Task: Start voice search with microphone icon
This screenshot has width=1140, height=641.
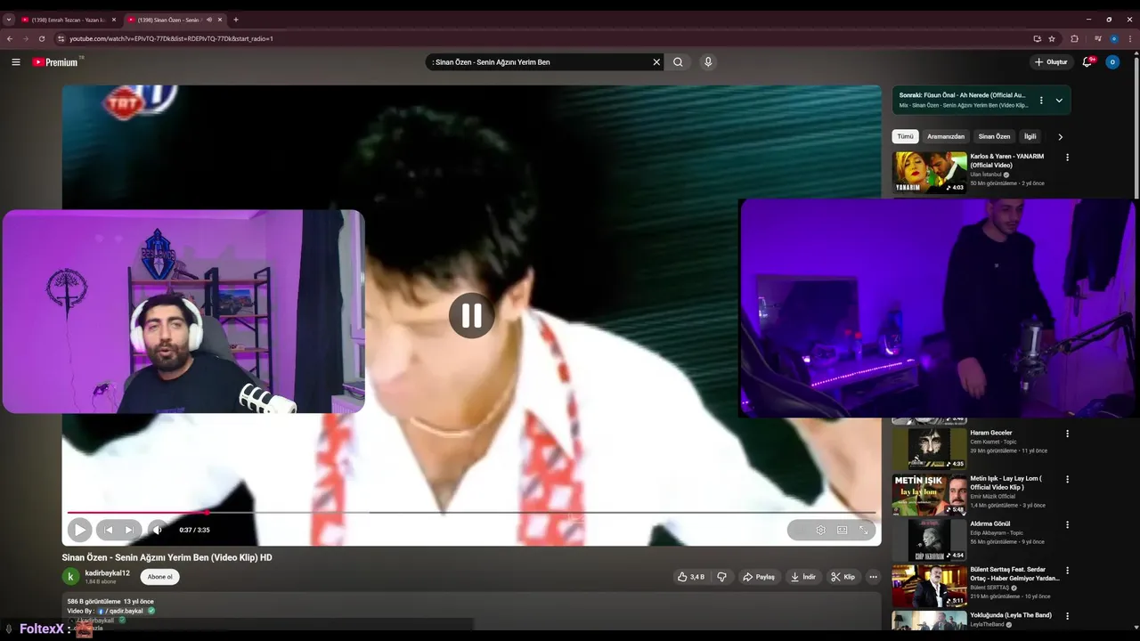Action: click(x=708, y=62)
